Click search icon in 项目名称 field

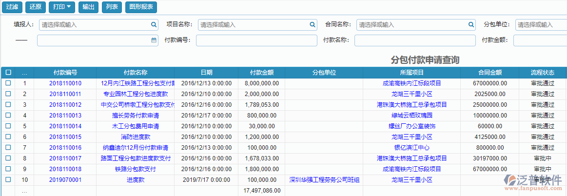click(313, 24)
